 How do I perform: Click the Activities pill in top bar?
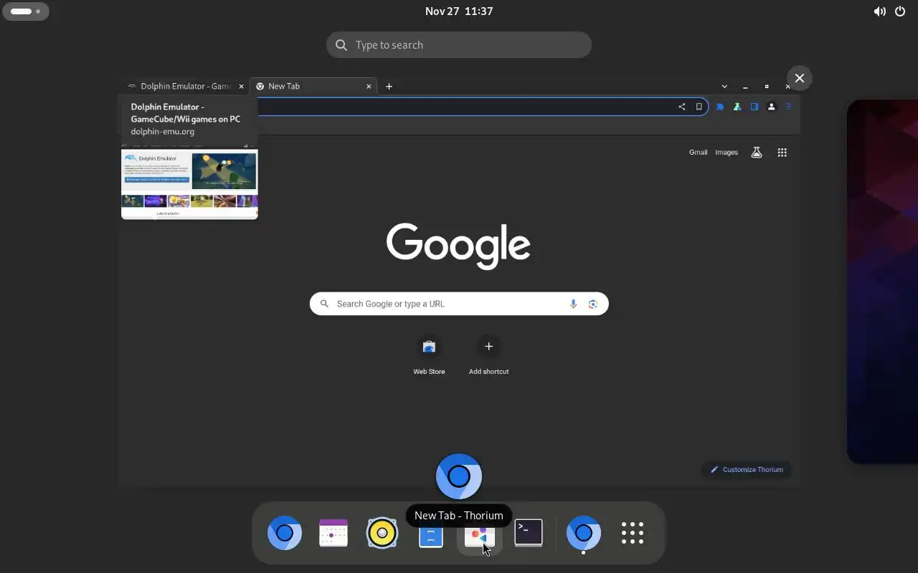(x=26, y=11)
